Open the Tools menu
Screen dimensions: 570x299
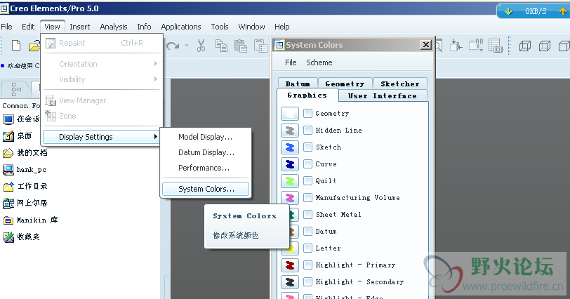[220, 27]
